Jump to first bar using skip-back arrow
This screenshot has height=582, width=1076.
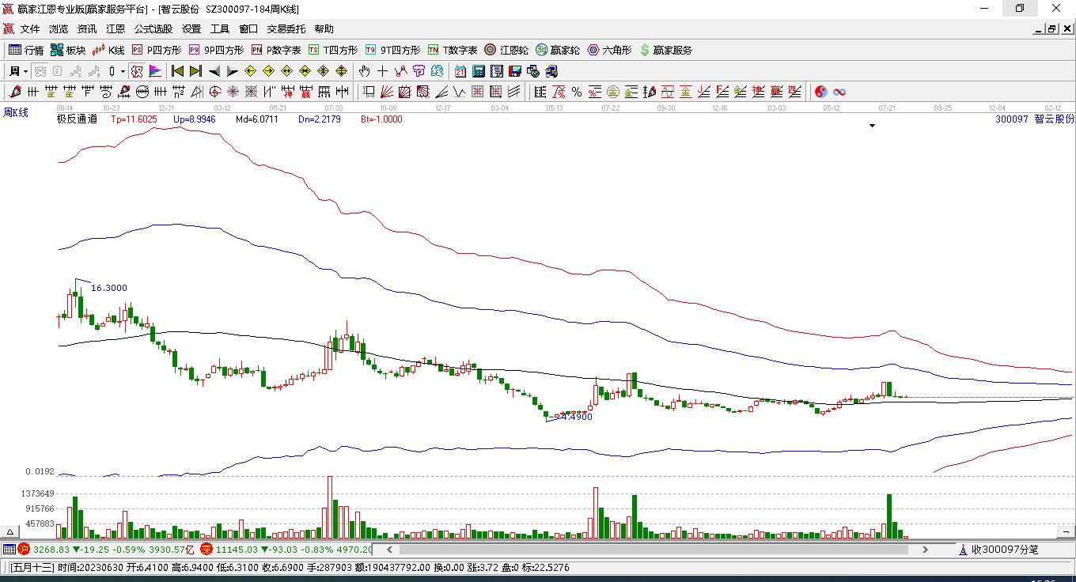pos(177,71)
